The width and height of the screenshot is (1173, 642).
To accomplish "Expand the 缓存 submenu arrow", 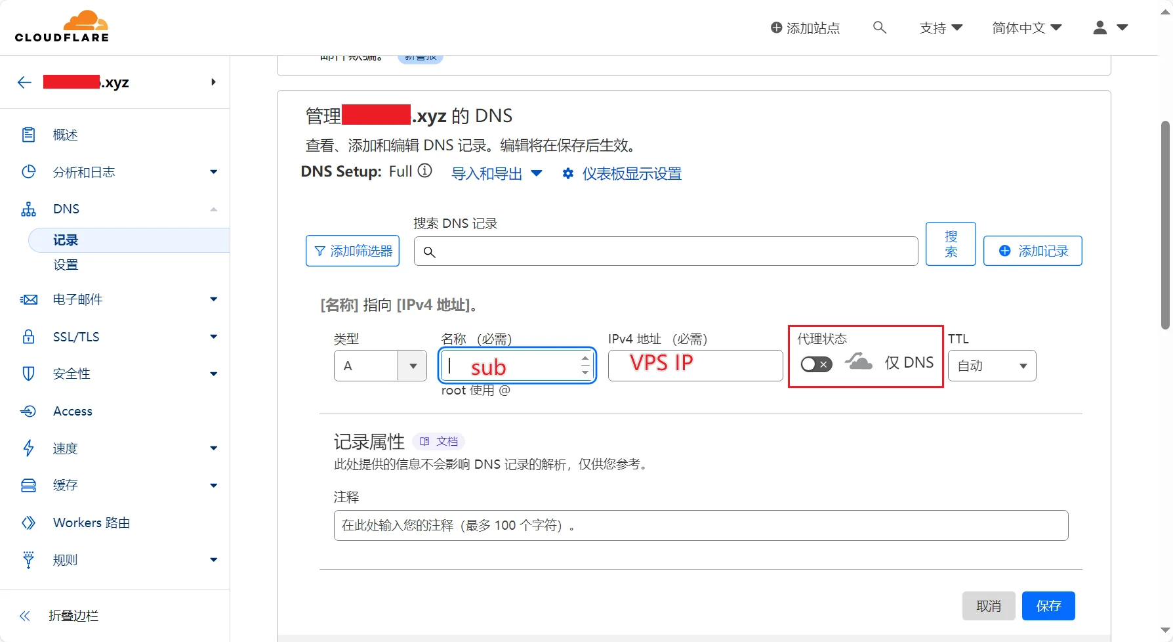I will click(x=213, y=485).
